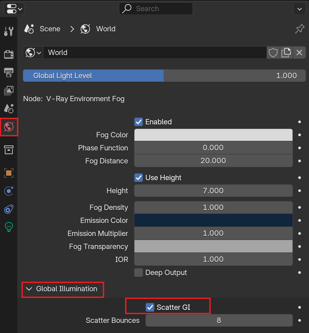Click the new world duplicate button
This screenshot has width=309, height=333.
pos(286,53)
